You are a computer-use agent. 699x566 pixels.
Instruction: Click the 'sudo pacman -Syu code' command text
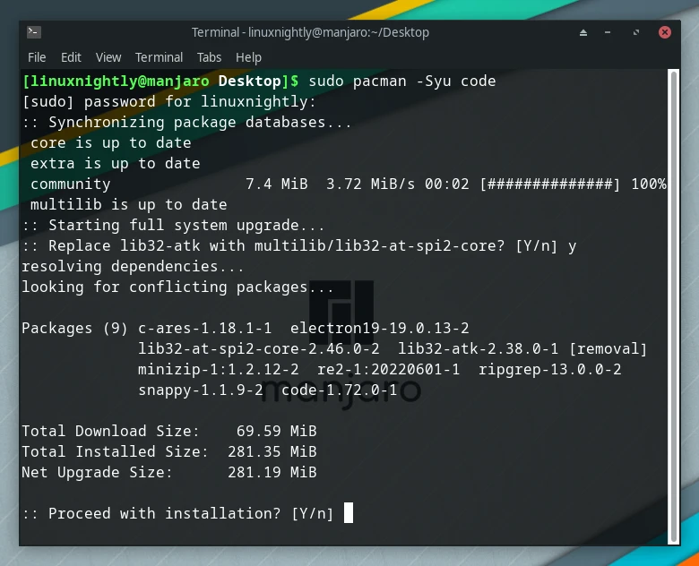(x=402, y=81)
